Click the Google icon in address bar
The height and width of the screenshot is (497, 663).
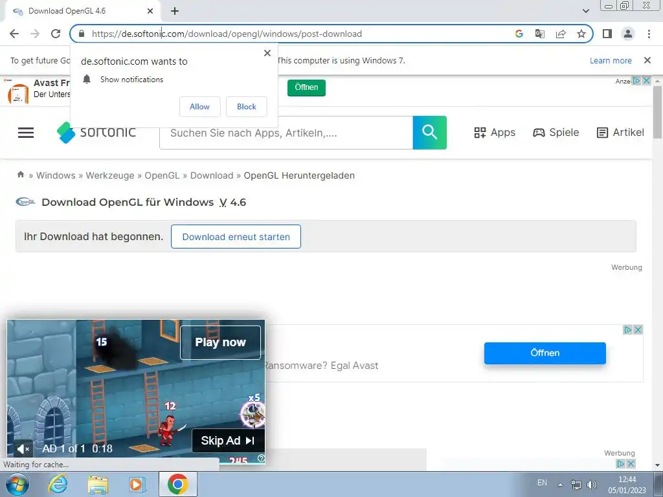click(519, 34)
